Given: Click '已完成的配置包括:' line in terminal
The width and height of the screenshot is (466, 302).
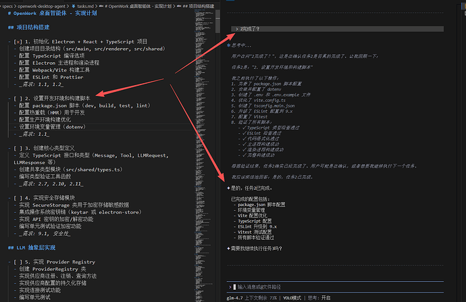Looking at the screenshot, I should tap(251, 199).
